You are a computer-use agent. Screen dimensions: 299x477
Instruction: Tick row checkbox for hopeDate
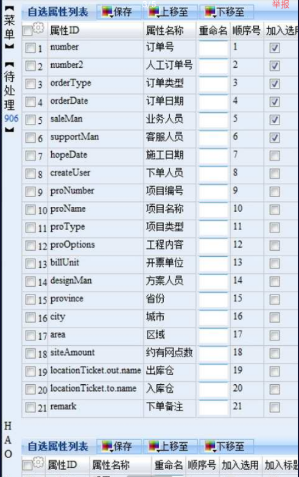pyautogui.click(x=30, y=156)
